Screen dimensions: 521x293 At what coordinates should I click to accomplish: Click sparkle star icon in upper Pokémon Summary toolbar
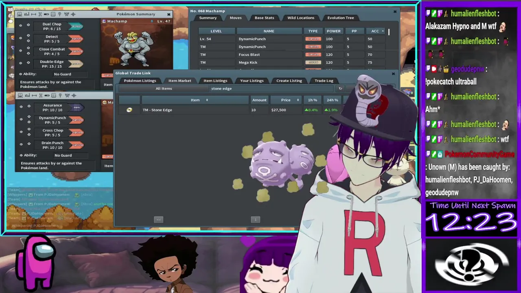[x=73, y=14]
